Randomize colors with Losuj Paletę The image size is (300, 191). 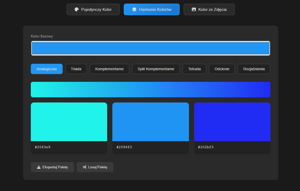95,167
